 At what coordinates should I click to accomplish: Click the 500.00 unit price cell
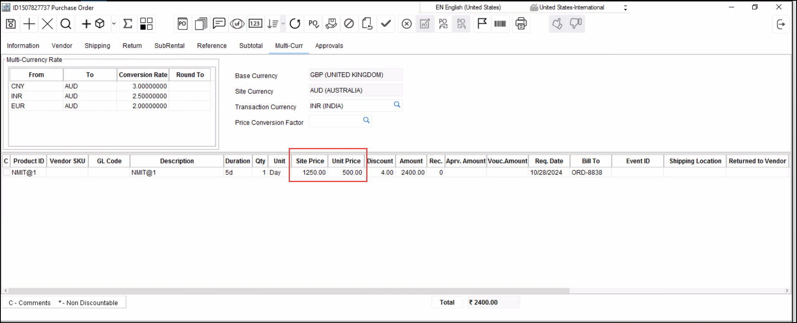pyautogui.click(x=346, y=173)
